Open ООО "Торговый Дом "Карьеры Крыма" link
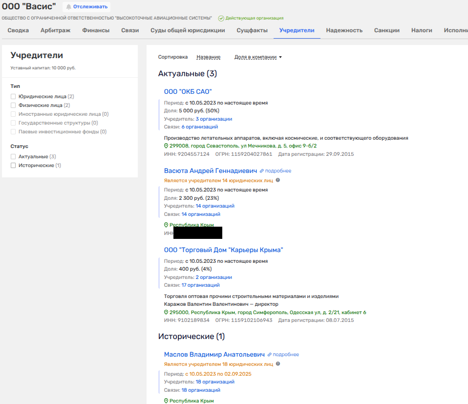 223,250
